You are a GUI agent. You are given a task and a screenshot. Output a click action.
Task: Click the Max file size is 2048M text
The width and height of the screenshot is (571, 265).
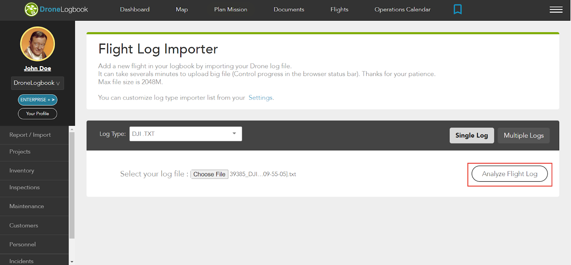click(131, 82)
